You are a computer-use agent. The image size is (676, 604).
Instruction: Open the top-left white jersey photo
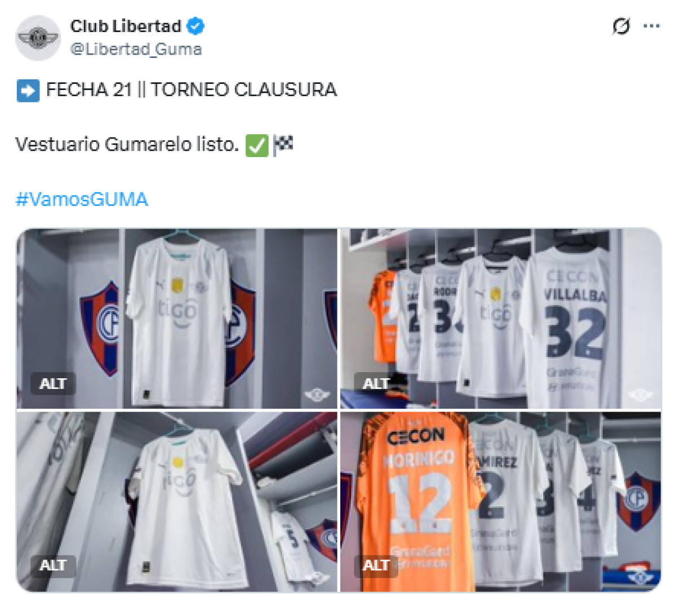(176, 318)
